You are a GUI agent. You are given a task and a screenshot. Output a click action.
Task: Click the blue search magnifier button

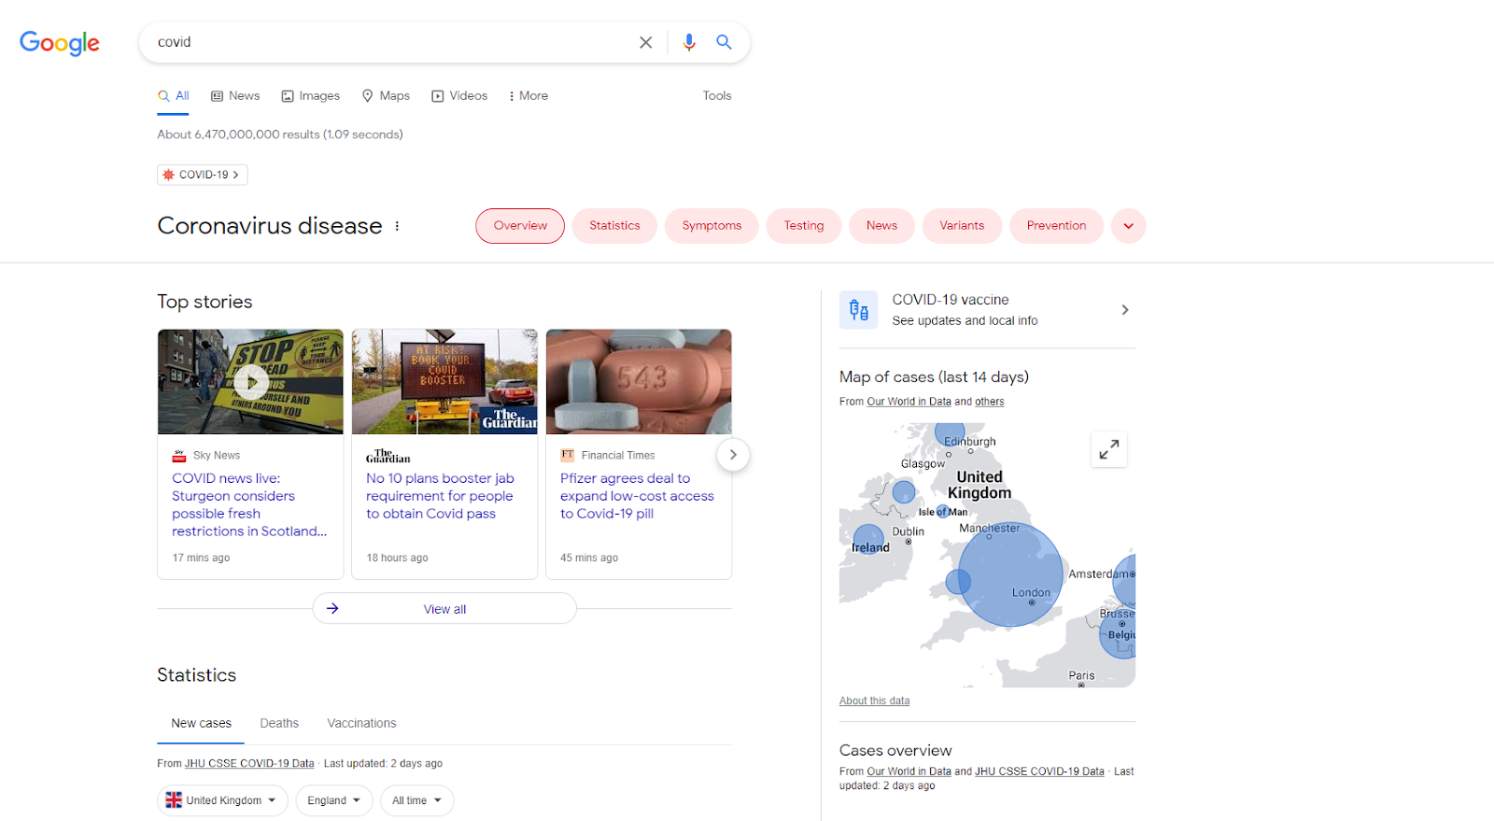click(x=724, y=42)
